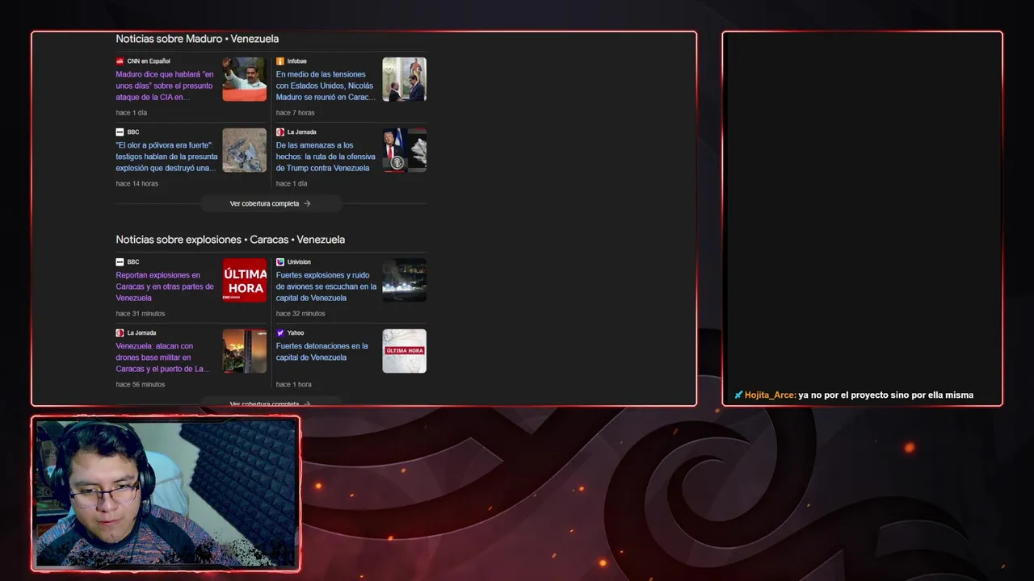
Task: Open the Maduro photo thumbnail in the CNN story
Action: [x=245, y=79]
